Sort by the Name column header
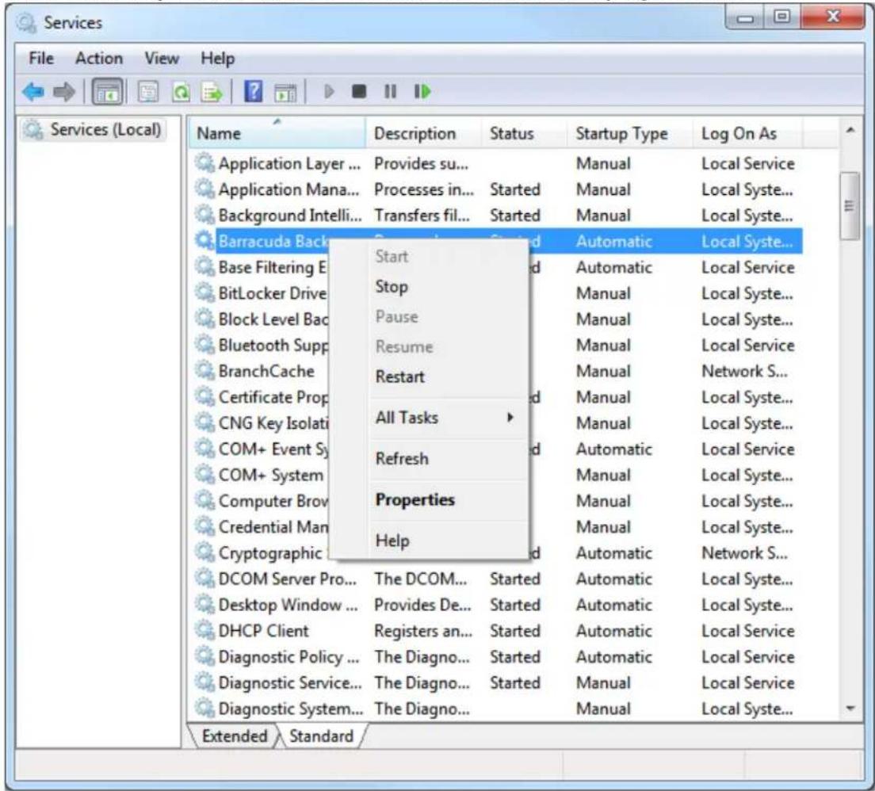 [277, 133]
